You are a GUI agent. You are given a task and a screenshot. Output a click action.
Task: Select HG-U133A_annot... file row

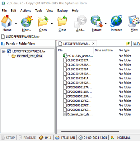click(80, 56)
